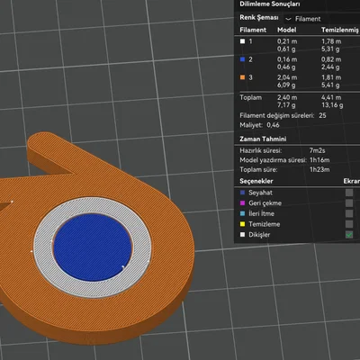The height and width of the screenshot is (360, 360).
Task: Click the Temizlenmiş column header
Action: click(x=340, y=30)
